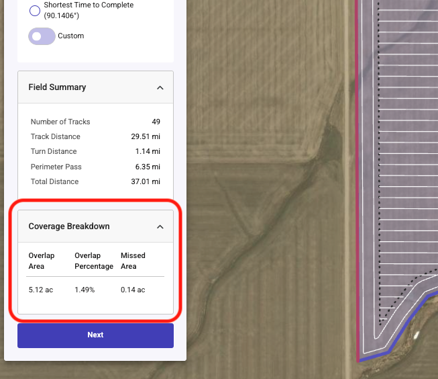
Task: Click the Total Distance 37.01 mi value
Action: pyautogui.click(x=146, y=181)
